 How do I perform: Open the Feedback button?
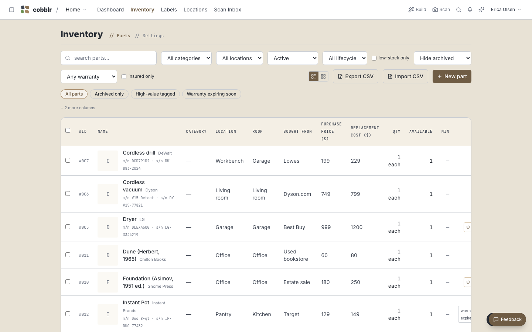pyautogui.click(x=507, y=319)
